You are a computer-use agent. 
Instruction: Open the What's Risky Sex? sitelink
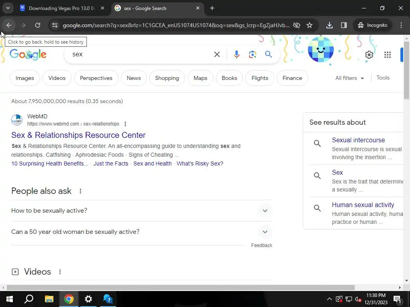pos(200,163)
